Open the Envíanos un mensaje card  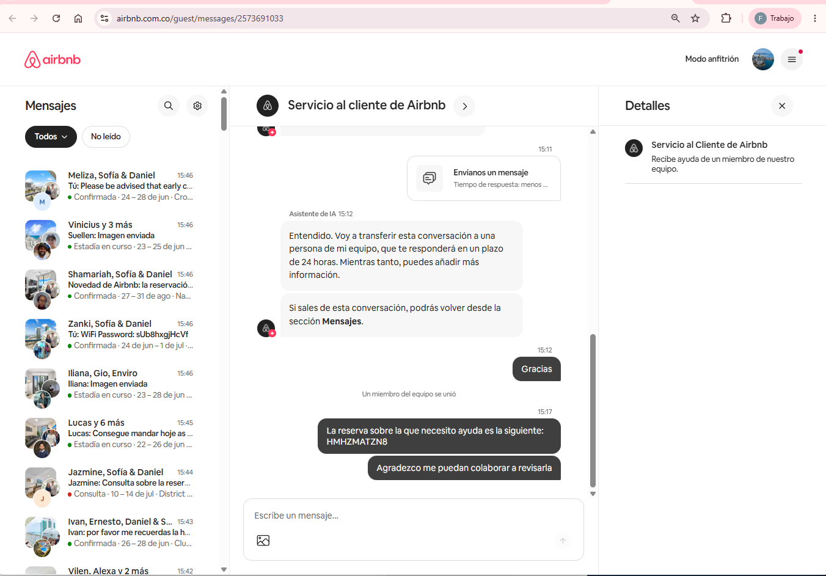(x=484, y=178)
